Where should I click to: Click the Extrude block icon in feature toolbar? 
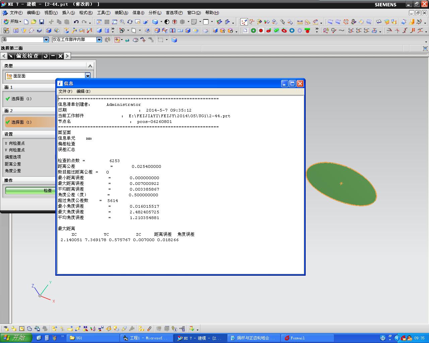(99, 30)
